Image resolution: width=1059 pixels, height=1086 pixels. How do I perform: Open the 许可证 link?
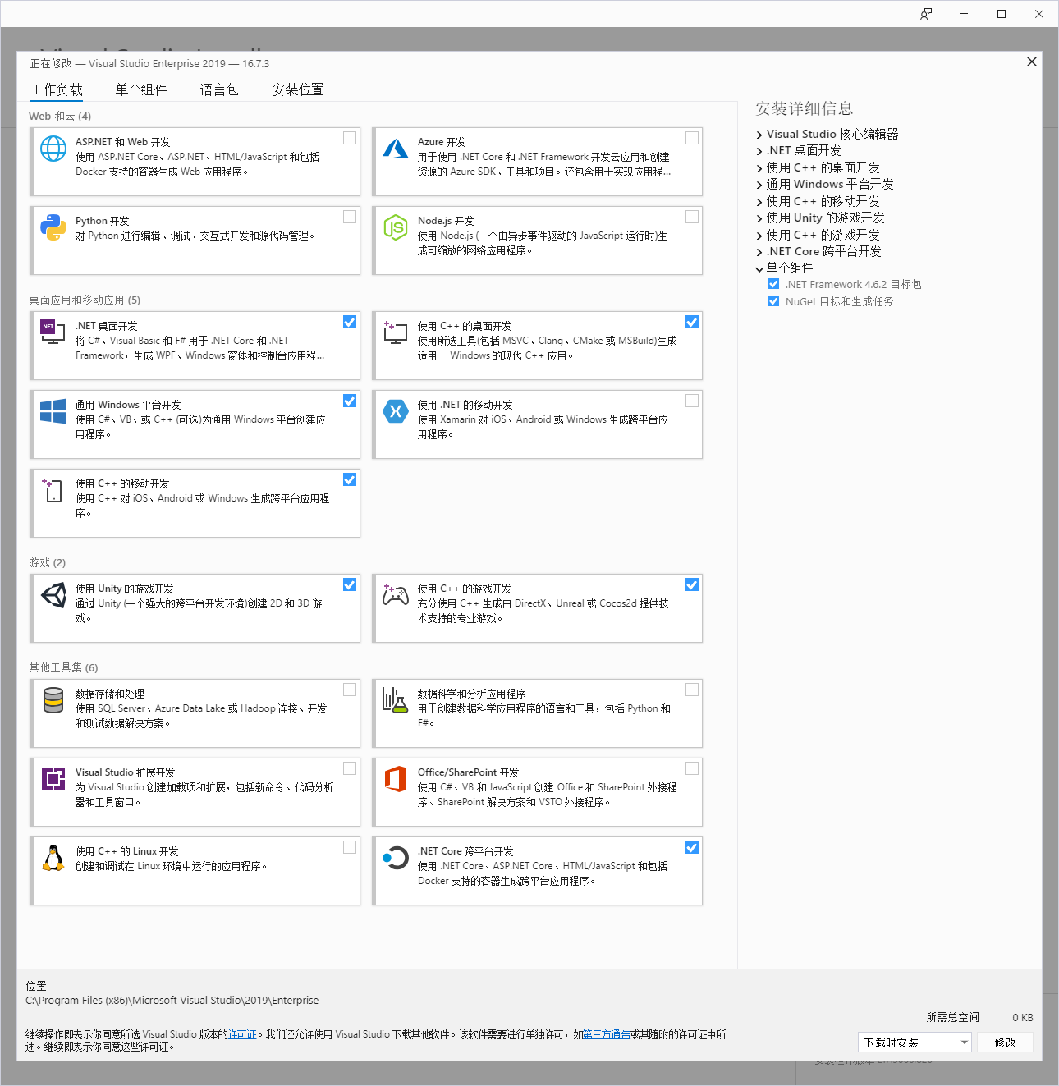tap(242, 1034)
